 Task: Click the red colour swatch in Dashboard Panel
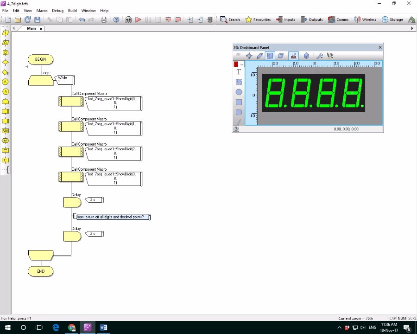tap(236, 64)
